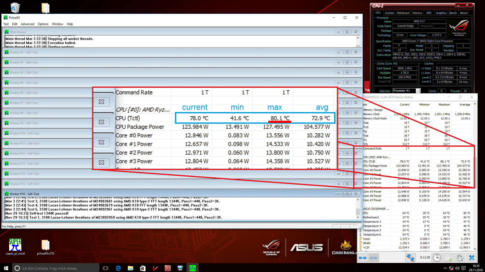The image size is (485, 272).
Task: Switch to the About tab in CPU-Z
Action: click(x=464, y=13)
